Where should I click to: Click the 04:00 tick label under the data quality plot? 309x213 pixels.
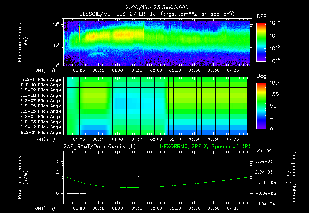[x=233, y=208]
